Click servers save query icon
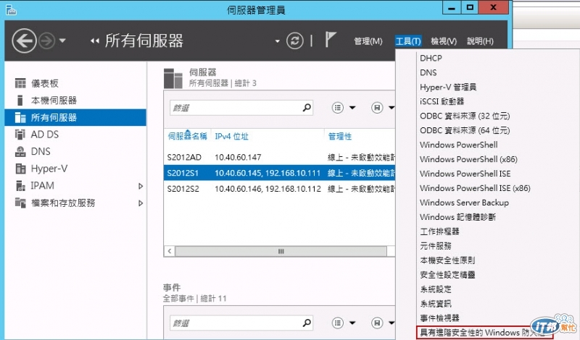 pyautogui.click(x=377, y=108)
